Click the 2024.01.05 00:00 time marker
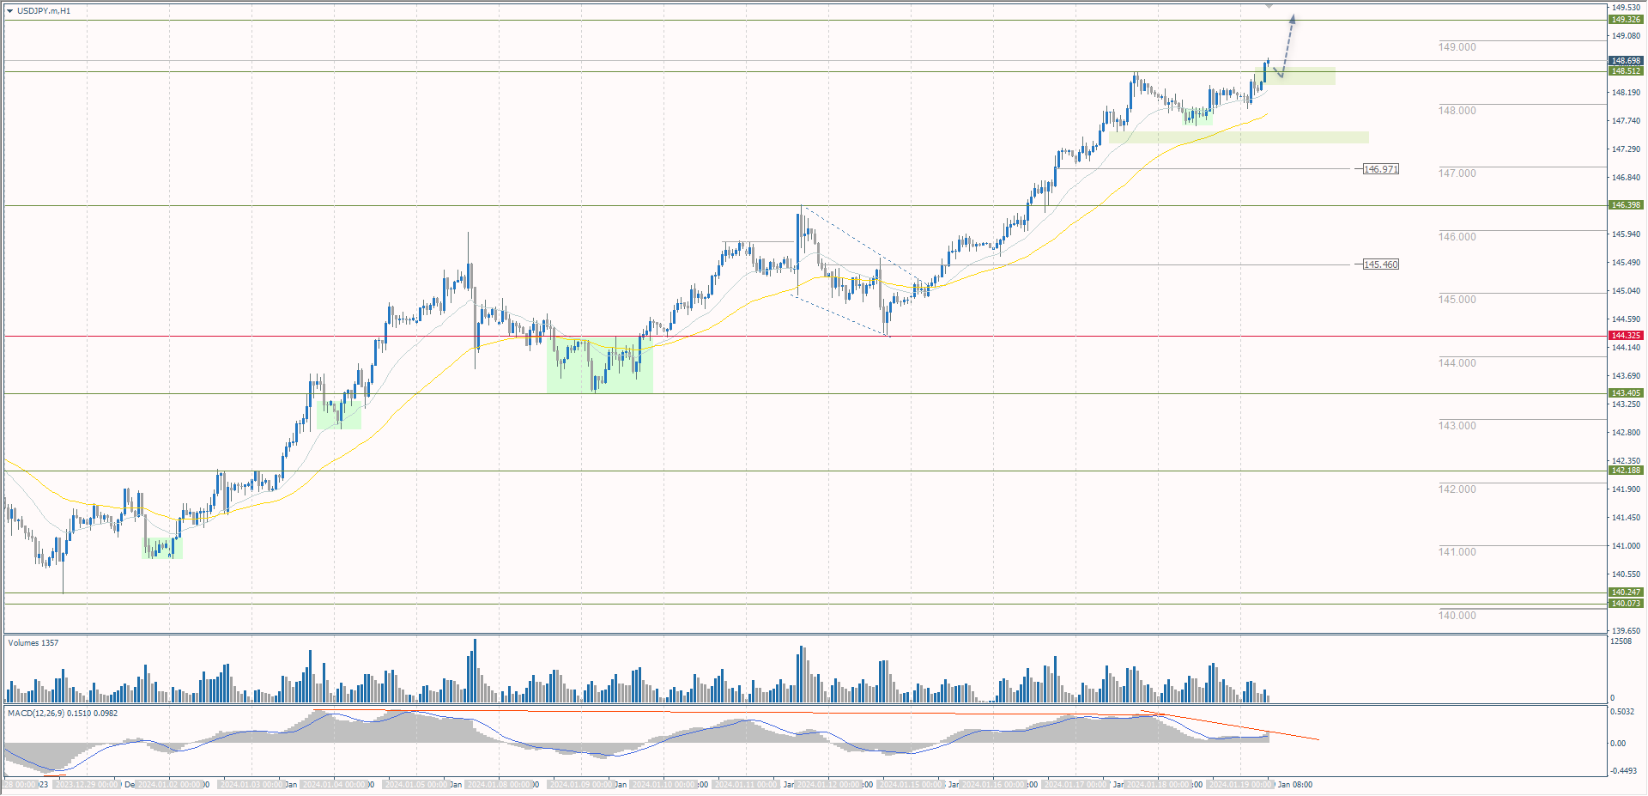This screenshot has height=796, width=1648. coord(416,785)
